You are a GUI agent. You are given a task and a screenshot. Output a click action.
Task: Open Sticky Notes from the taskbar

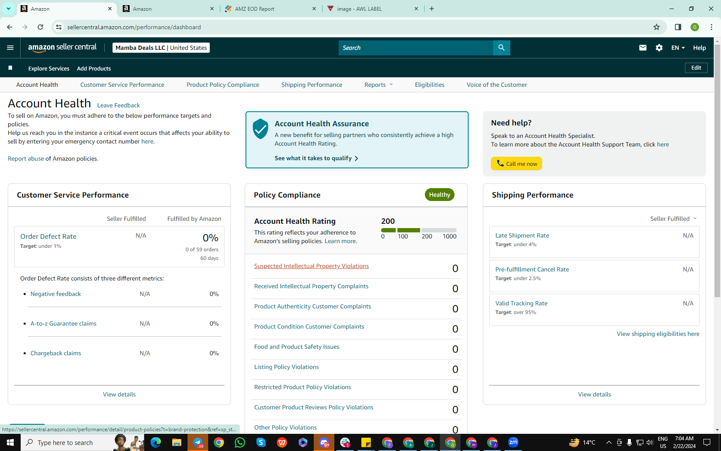366,442
